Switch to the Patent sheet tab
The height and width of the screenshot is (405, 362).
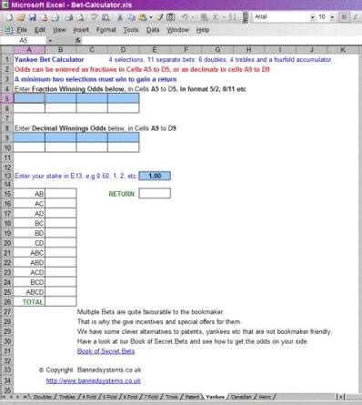point(192,397)
